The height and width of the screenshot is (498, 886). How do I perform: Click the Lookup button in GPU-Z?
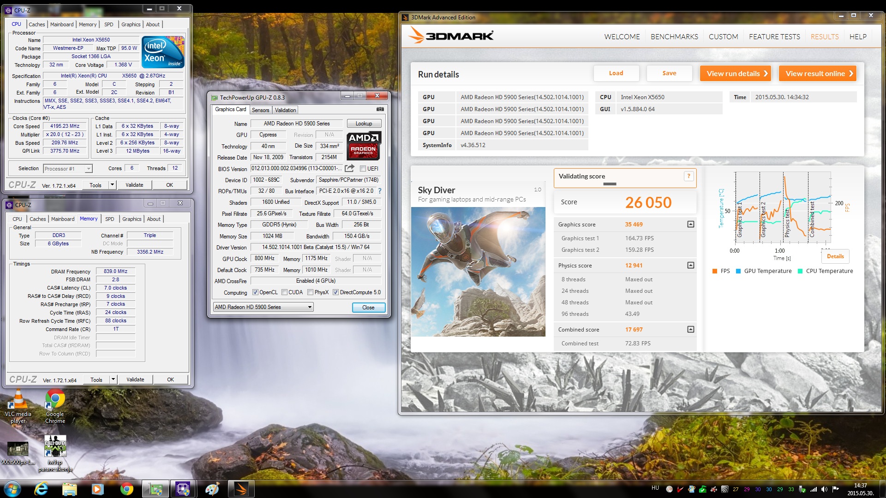(x=364, y=124)
